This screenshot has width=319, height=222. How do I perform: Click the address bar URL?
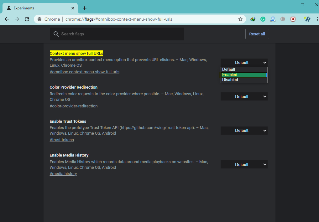[x=119, y=19]
